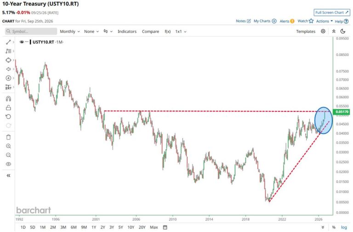353x232 pixels.
Task: Select the 3M range
Action: coord(63,227)
